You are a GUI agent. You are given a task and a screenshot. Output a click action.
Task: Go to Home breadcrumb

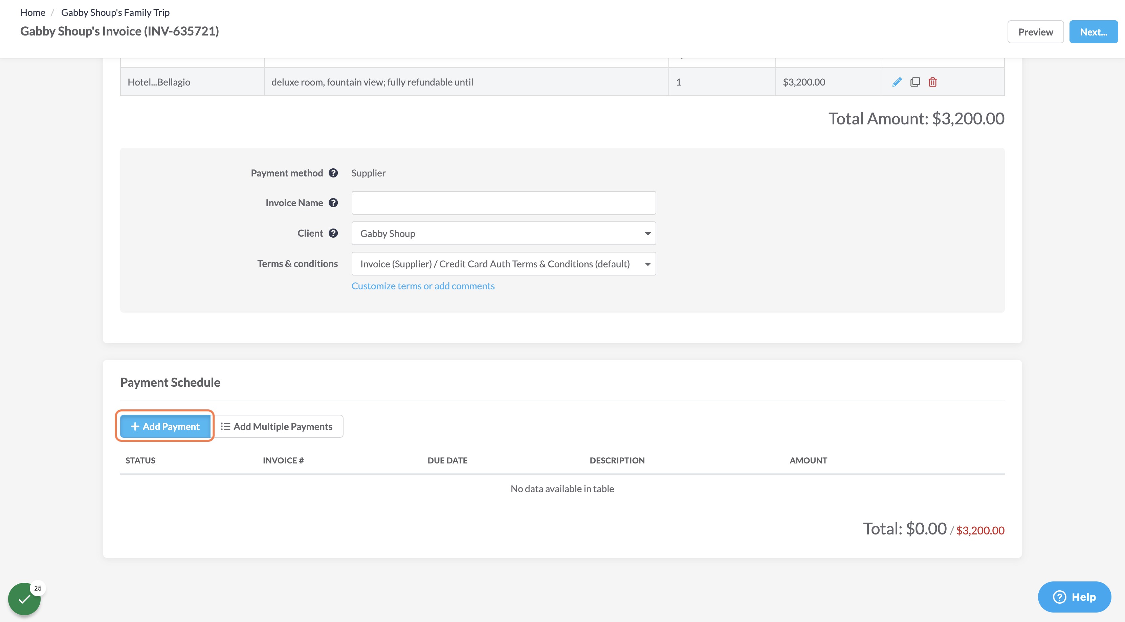[x=33, y=12]
